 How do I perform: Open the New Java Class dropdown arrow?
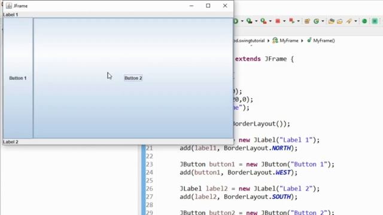coord(323,21)
